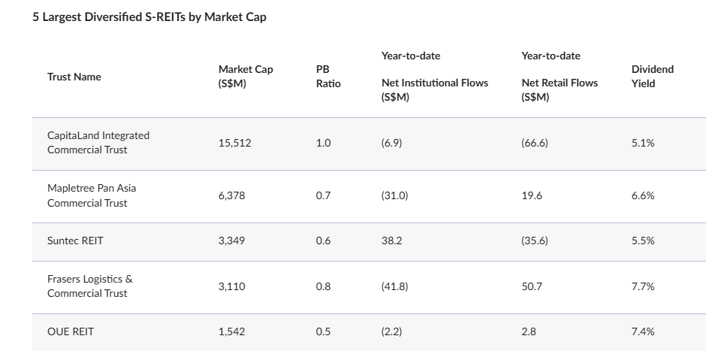The image size is (721, 351).
Task: Click the PB Ratio column header
Action: [x=328, y=77]
